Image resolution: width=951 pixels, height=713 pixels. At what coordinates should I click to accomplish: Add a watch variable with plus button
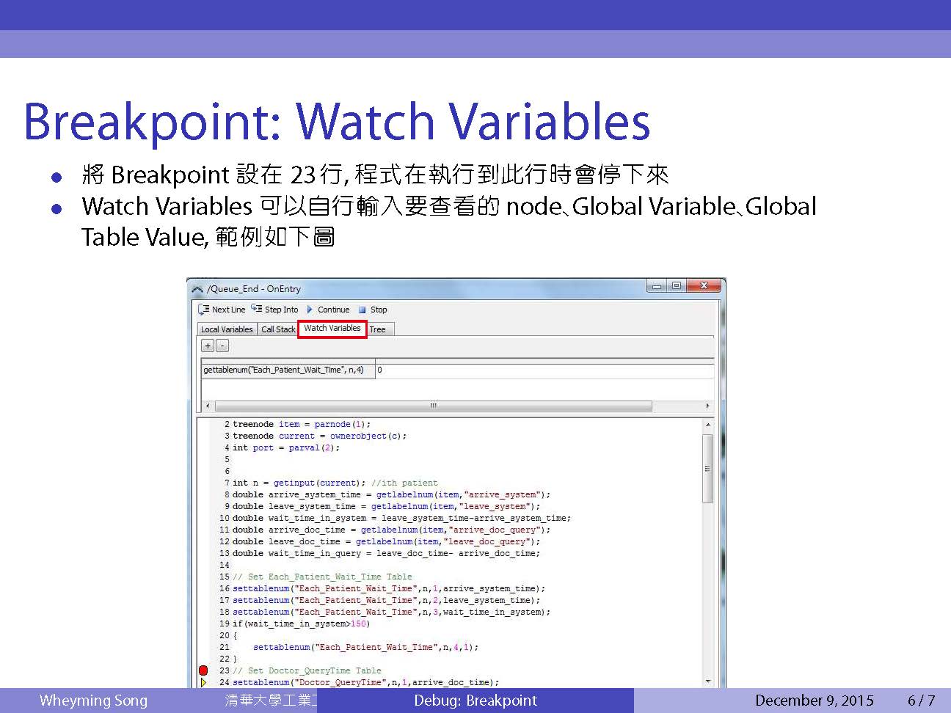[208, 345]
